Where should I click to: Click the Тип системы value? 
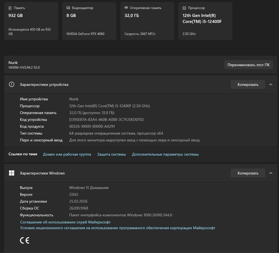[x=116, y=133]
